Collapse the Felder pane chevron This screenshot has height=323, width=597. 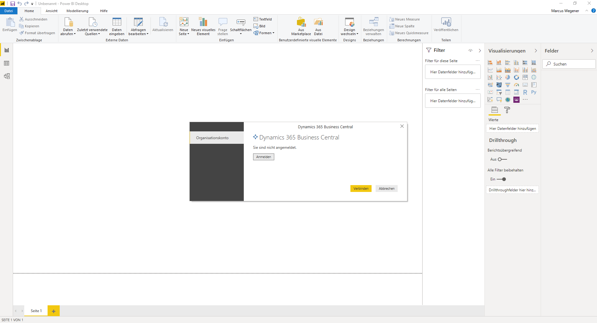[x=592, y=51]
